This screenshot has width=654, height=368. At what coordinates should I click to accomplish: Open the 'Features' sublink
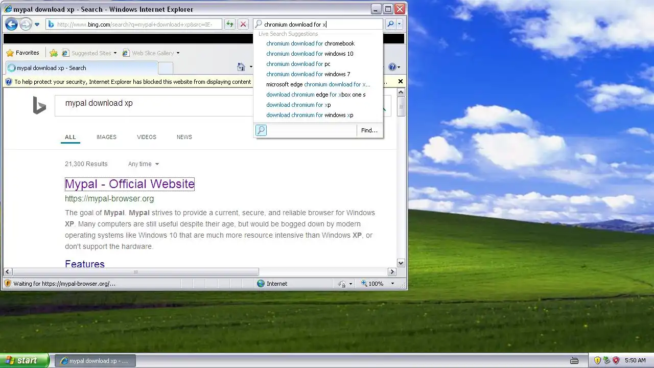coord(85,264)
